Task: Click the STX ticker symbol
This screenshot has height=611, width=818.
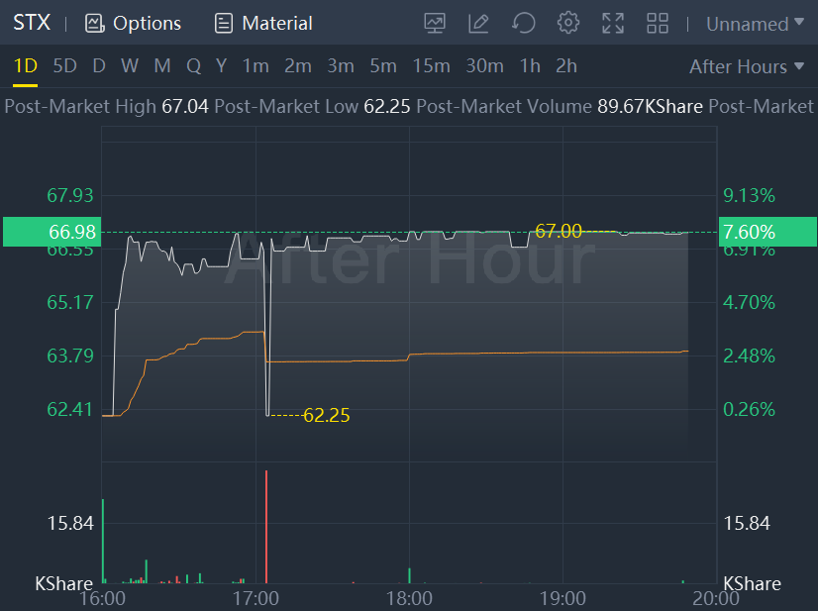Action: pos(32,23)
